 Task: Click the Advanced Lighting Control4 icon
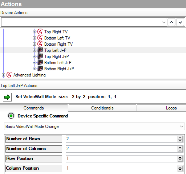9,75
